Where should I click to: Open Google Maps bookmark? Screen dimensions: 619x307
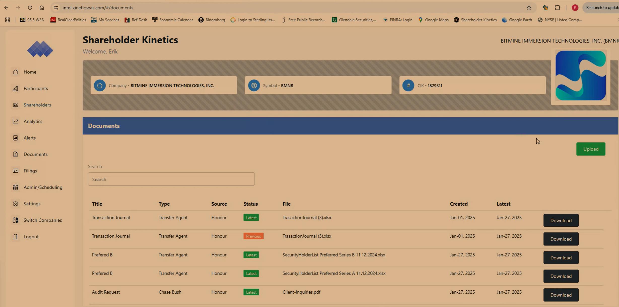tap(433, 20)
